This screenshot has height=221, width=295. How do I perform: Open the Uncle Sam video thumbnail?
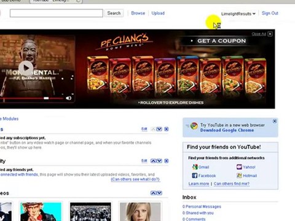pos(41,212)
